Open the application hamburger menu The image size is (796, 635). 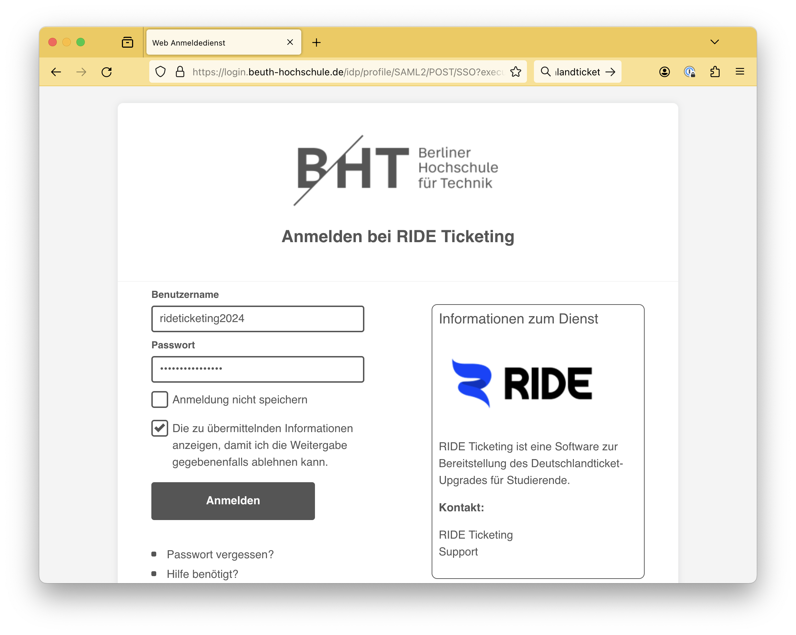[x=740, y=71]
